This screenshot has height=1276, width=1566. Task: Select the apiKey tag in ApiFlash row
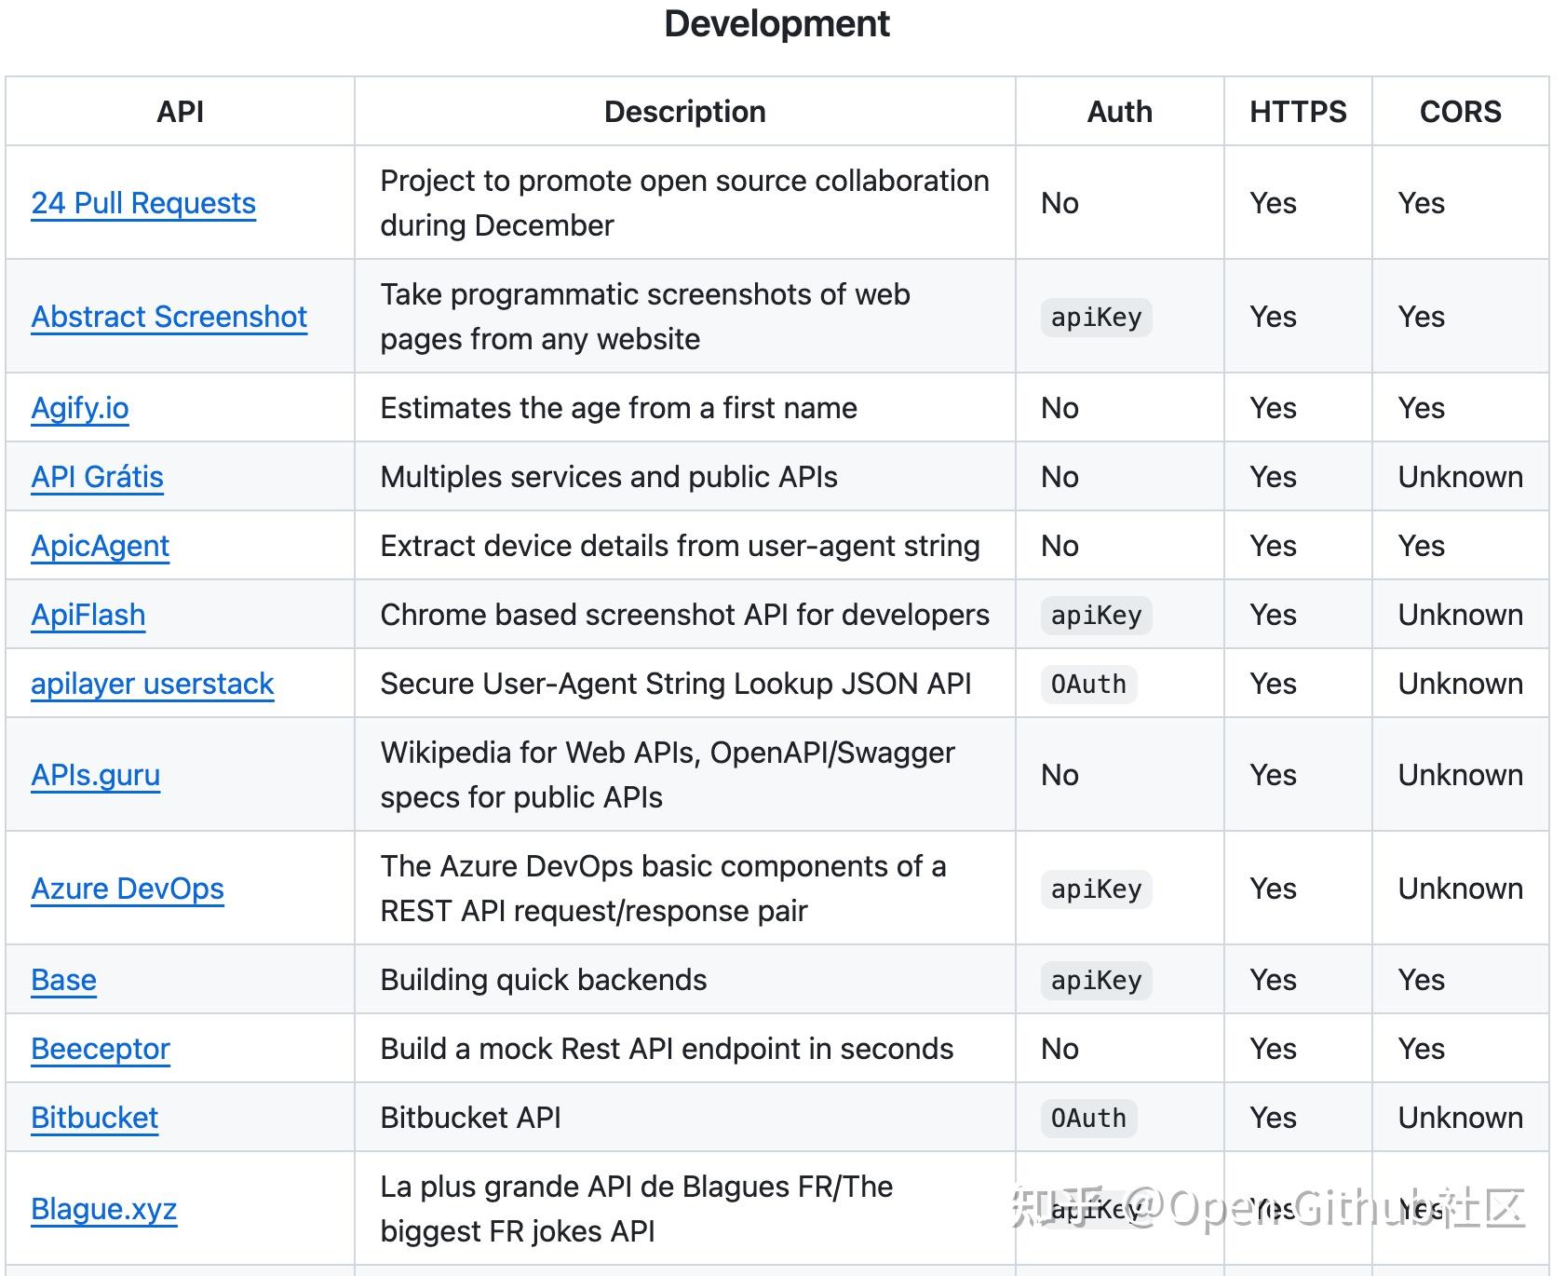(x=1097, y=616)
